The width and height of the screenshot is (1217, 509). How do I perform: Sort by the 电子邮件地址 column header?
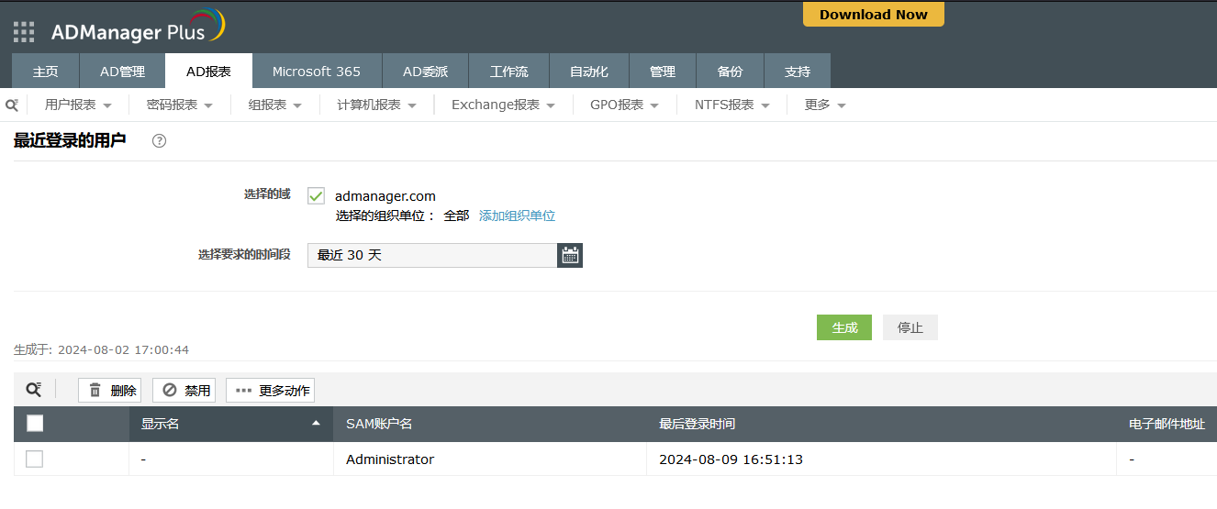(1167, 424)
